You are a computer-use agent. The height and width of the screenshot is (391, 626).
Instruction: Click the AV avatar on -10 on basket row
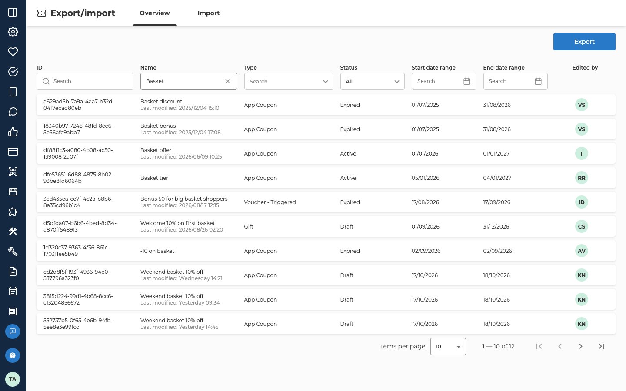[x=582, y=251]
